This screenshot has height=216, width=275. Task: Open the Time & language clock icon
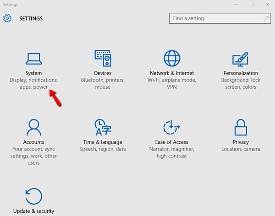(x=103, y=127)
